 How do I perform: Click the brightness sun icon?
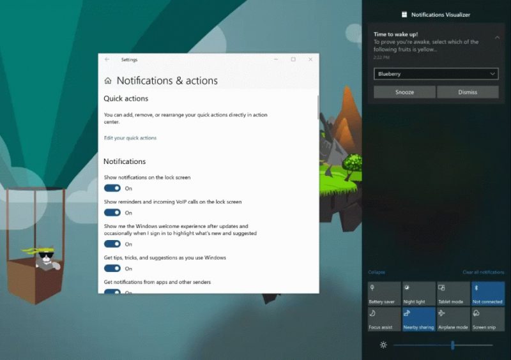pyautogui.click(x=383, y=345)
